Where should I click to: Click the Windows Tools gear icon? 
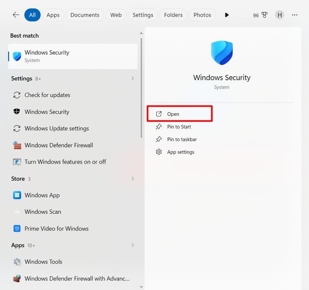tap(17, 262)
